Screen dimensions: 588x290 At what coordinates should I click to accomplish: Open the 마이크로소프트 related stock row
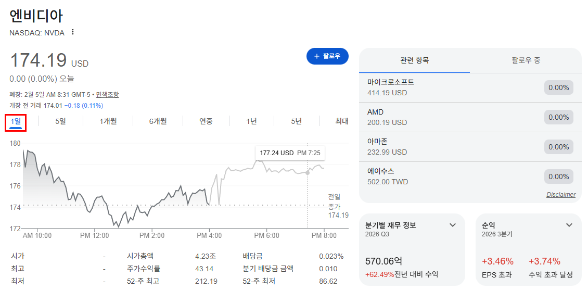click(x=470, y=87)
